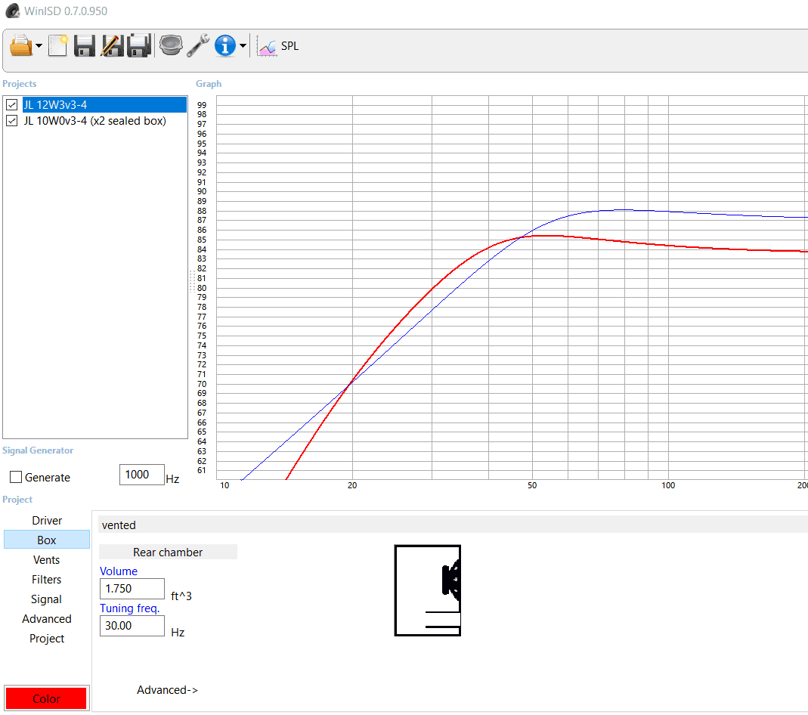Click the vented box diagram
This screenshot has width=808, height=715.
pos(428,590)
